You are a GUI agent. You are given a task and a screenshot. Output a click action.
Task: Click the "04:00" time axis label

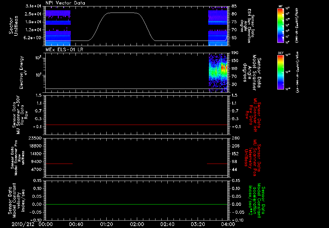coord(228,224)
